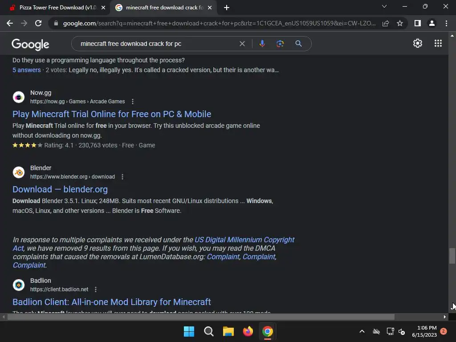Click the Blender site favicon
The width and height of the screenshot is (456, 342).
(19, 172)
